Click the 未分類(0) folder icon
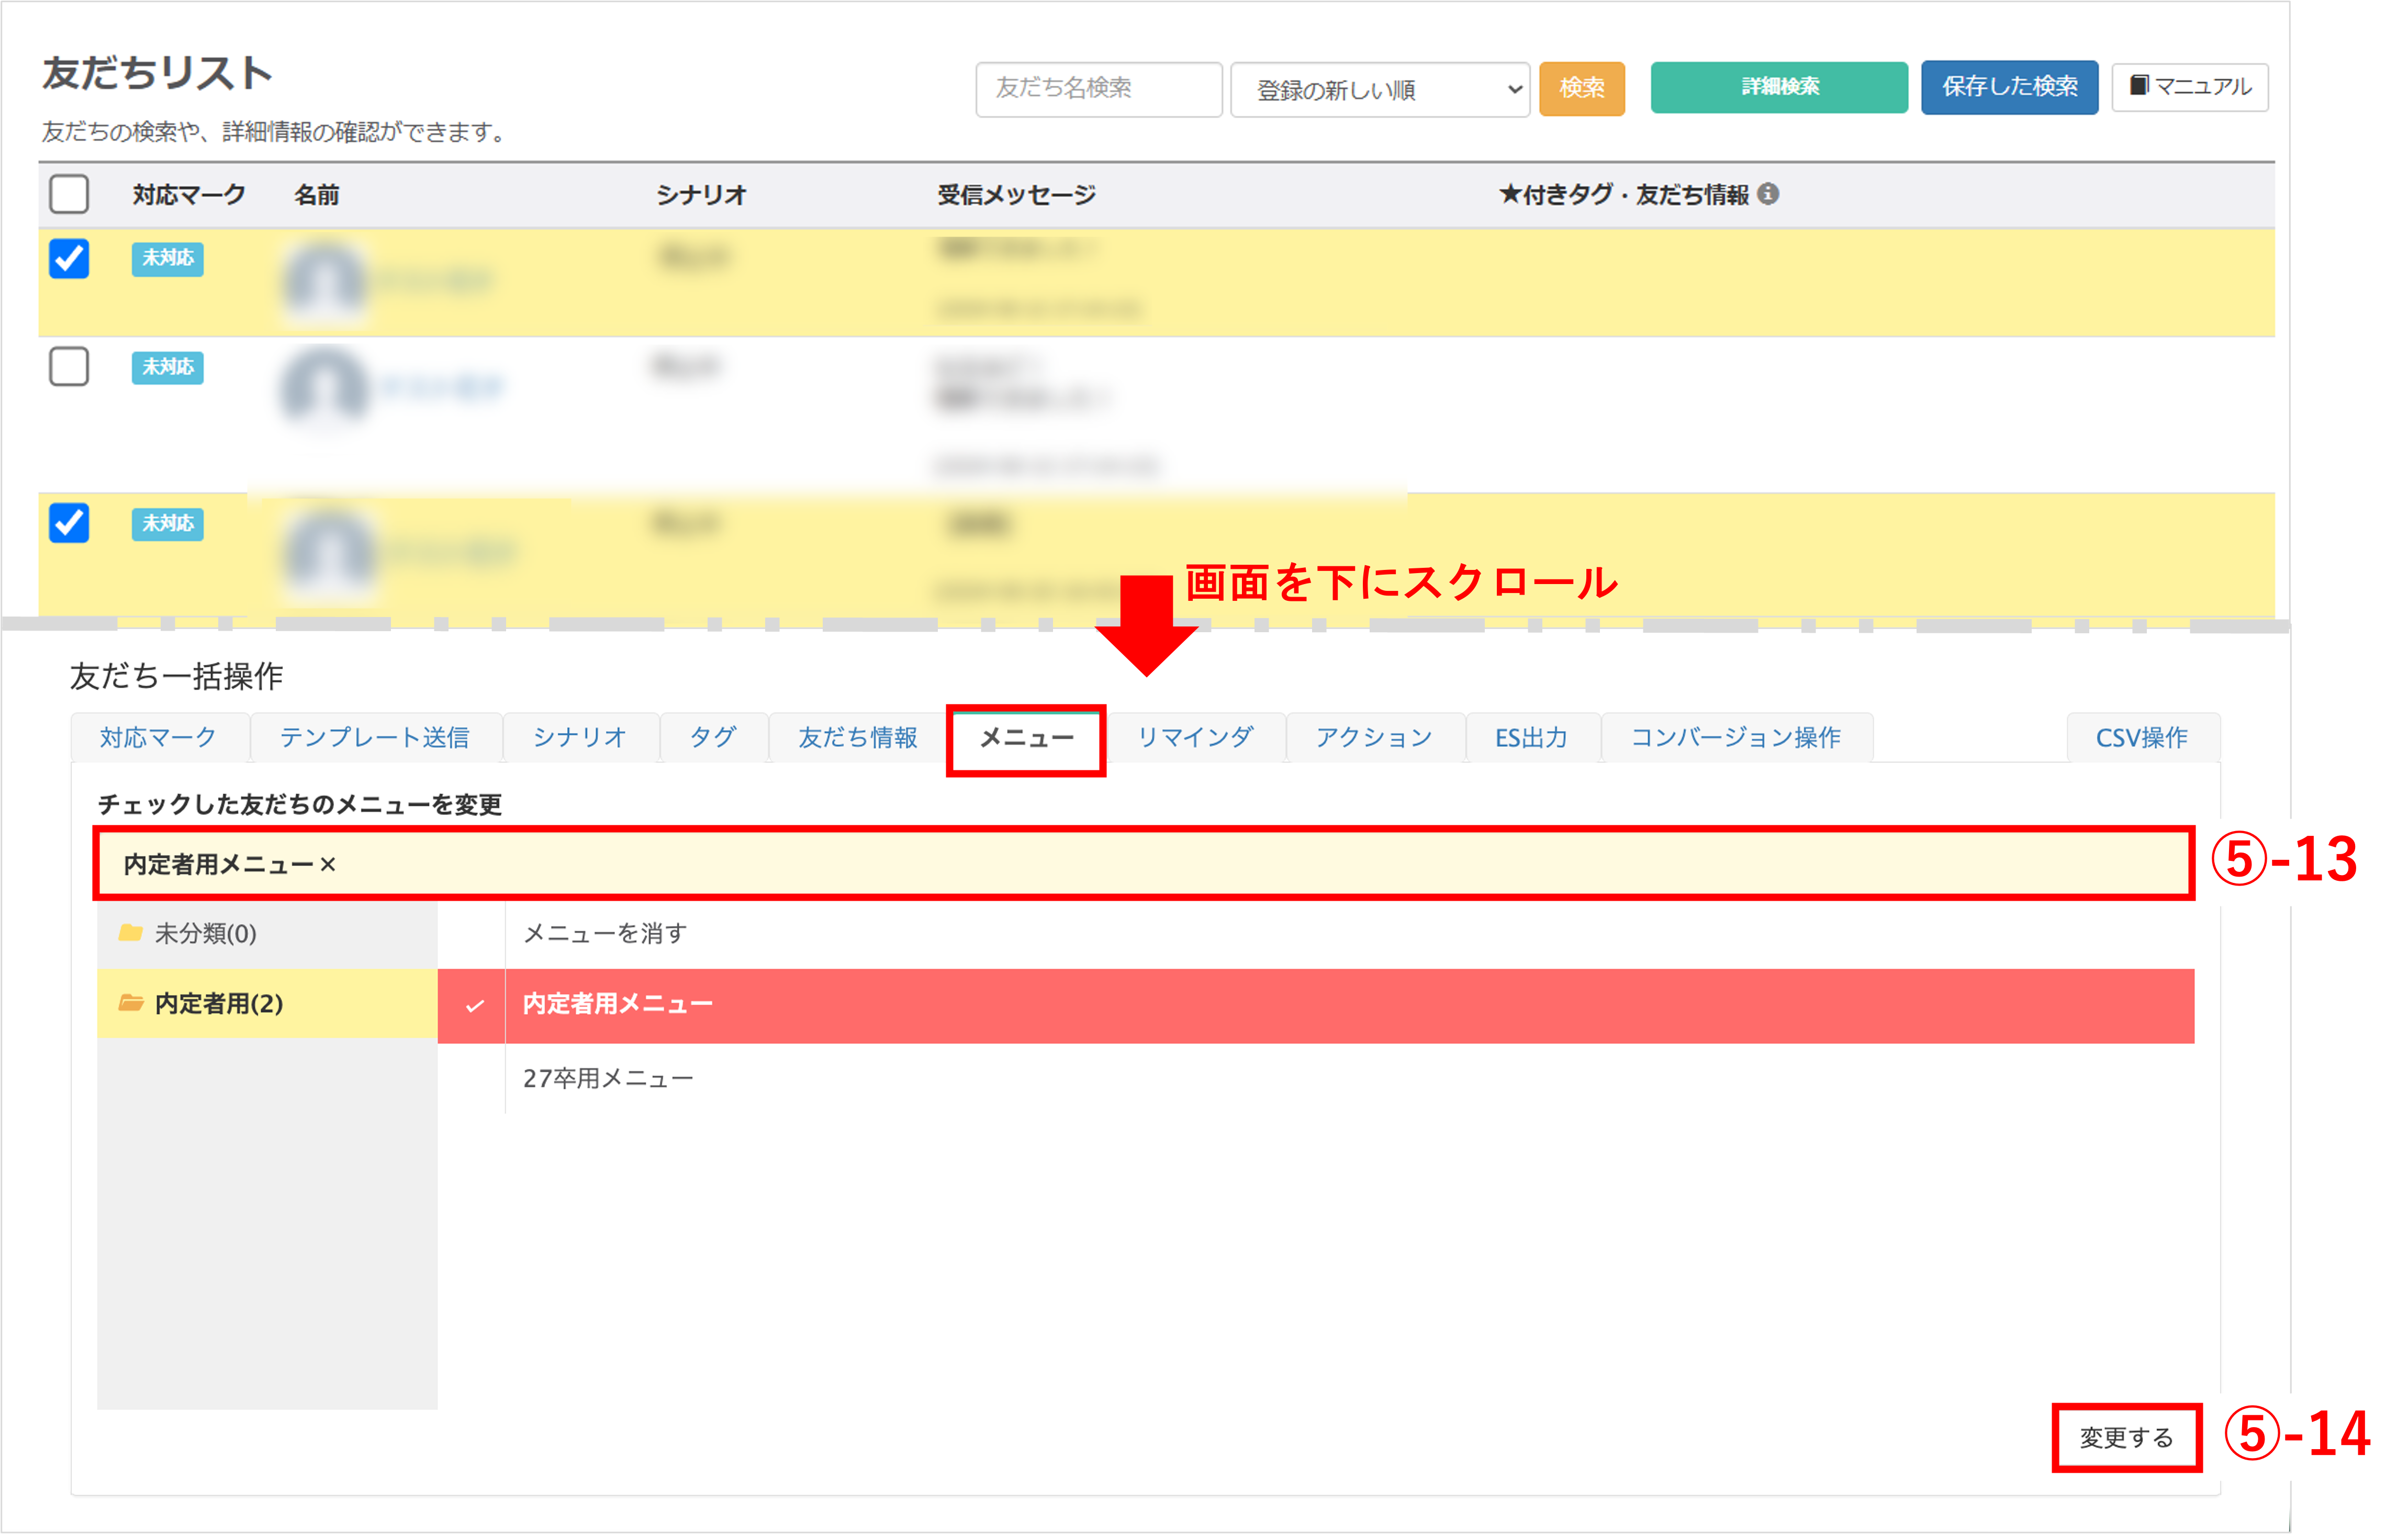This screenshot has width=2408, height=1535. tap(130, 933)
